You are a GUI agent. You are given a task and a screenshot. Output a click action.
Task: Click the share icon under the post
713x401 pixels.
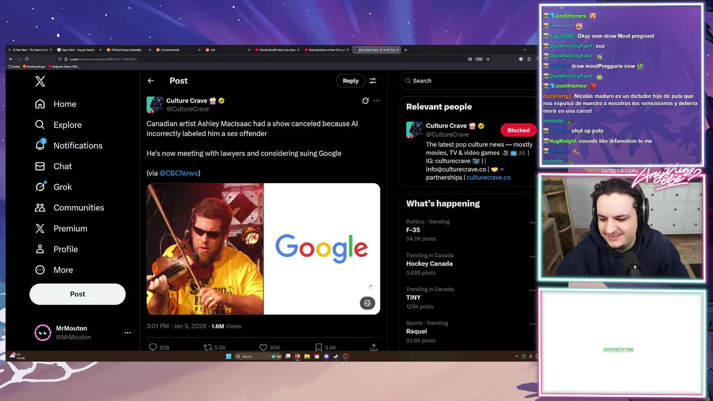[374, 347]
